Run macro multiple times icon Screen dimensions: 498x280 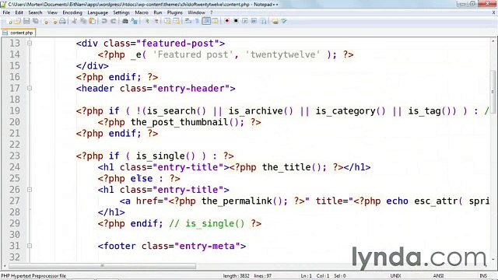254,21
